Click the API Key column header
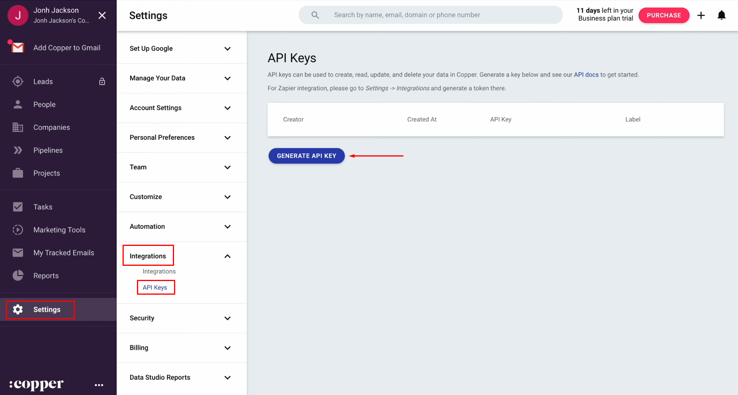This screenshot has width=738, height=395. click(x=501, y=119)
